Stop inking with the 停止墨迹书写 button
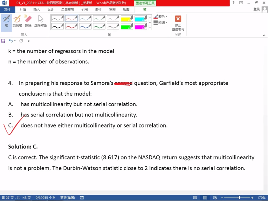This screenshot has width=268, height=201. point(178,23)
